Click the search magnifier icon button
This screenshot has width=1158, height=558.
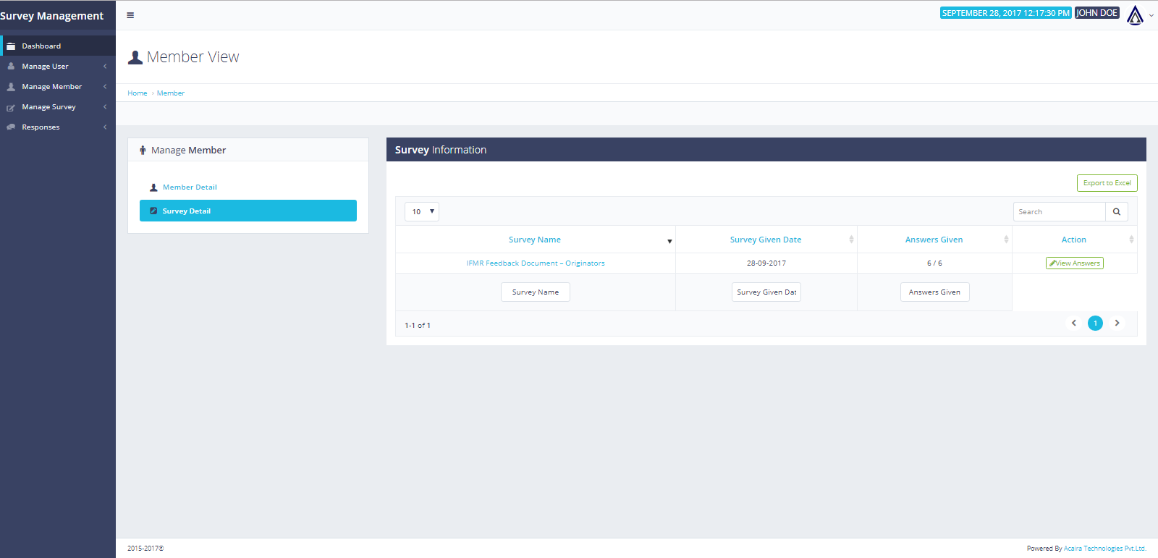(1116, 212)
